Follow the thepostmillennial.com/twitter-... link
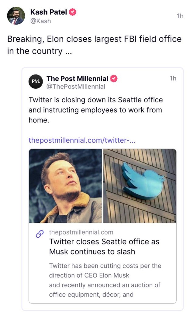This screenshot has width=190, height=312. pyautogui.click(x=82, y=140)
